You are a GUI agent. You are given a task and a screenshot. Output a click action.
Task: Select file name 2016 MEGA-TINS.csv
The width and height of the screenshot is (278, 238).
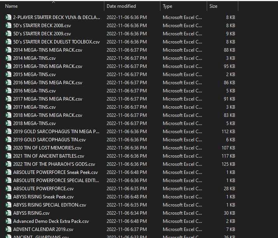(x=34, y=90)
